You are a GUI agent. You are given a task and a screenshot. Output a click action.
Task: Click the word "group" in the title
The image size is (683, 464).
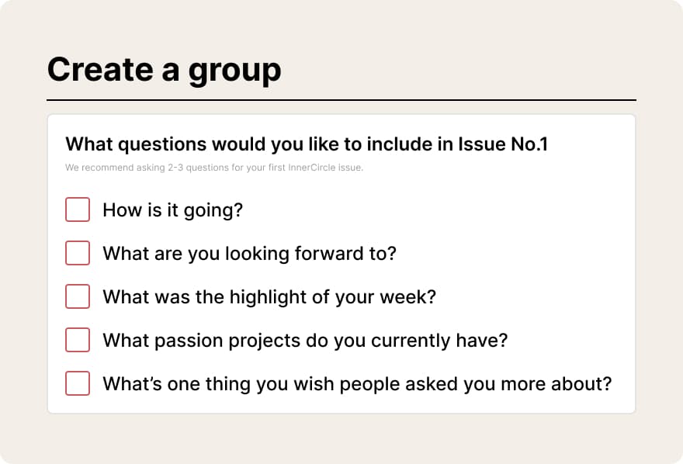point(234,71)
